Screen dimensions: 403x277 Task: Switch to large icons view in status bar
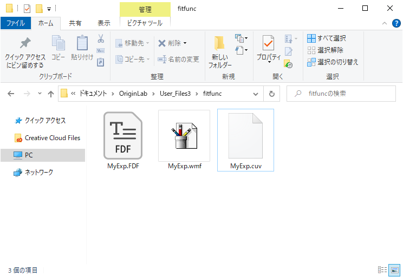click(394, 270)
